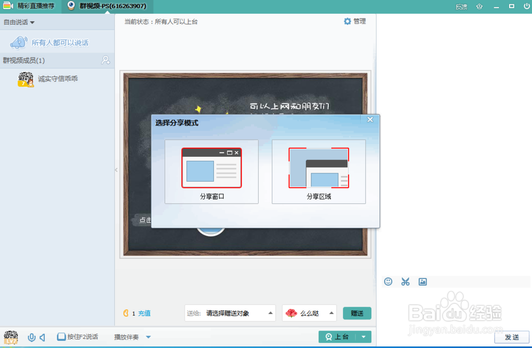Click the rose icon in the 么么哒 gift selector
The image size is (532, 348).
click(292, 313)
